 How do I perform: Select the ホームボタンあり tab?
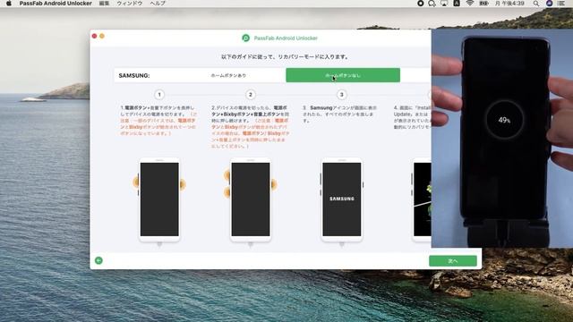(228, 75)
